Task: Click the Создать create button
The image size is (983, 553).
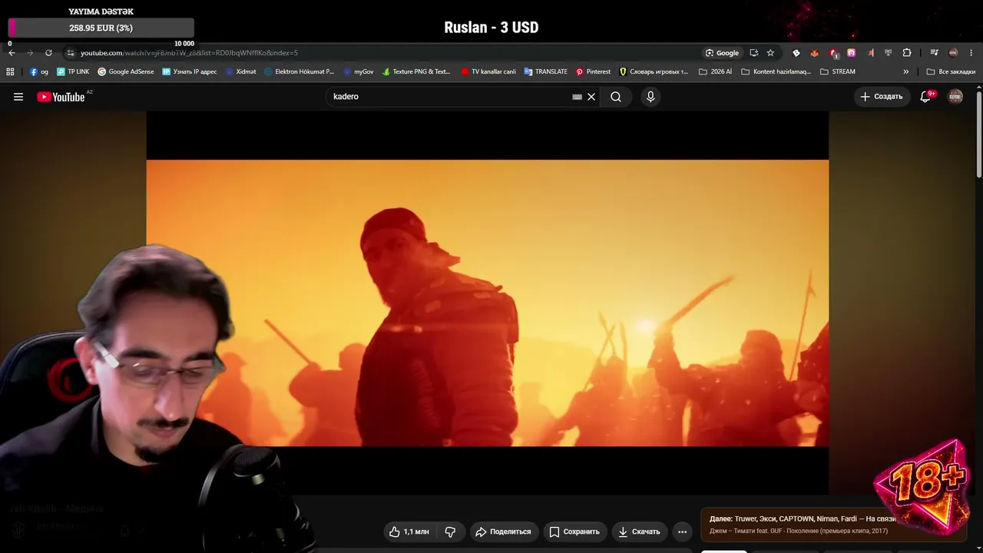Action: [882, 97]
